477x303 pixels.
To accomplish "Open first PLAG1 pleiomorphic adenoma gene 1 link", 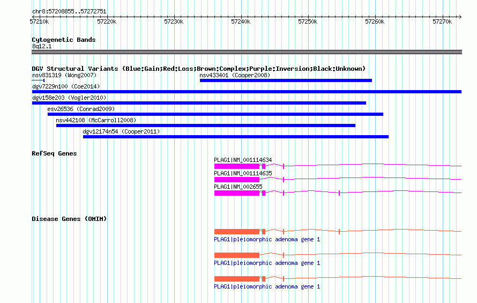I will (267, 239).
